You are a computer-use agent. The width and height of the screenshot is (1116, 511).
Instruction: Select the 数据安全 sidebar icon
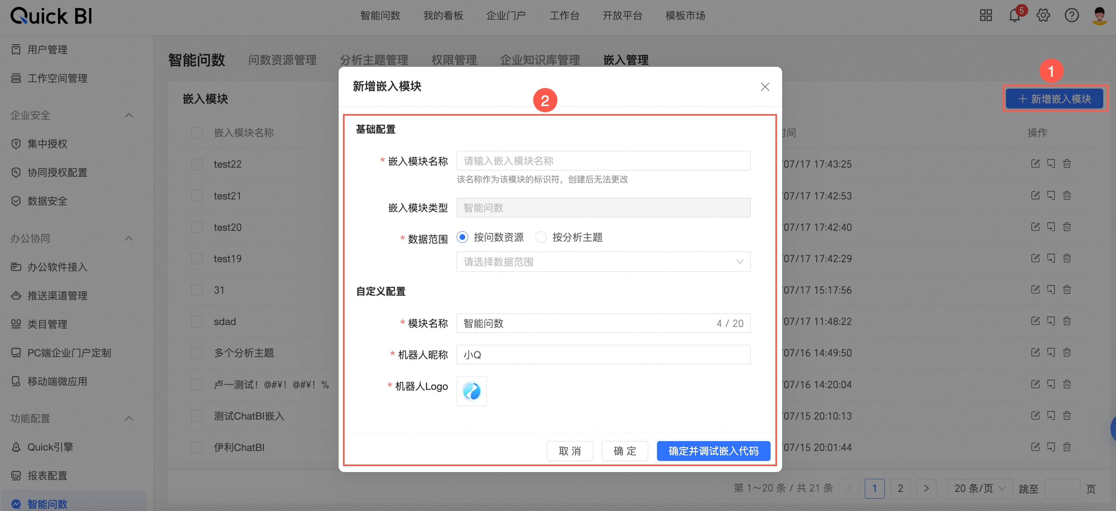(16, 201)
